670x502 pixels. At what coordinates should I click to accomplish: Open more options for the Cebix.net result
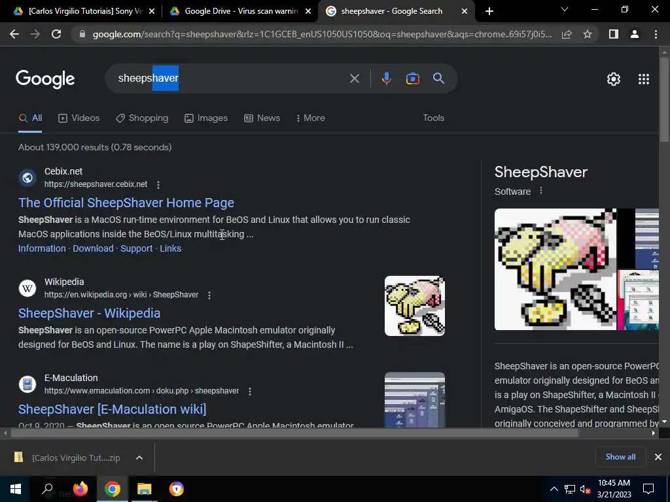[158, 185]
